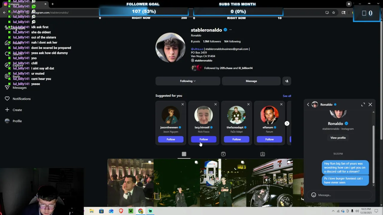Open the 209.chase follower link
Image resolution: width=383 pixels, height=215 pixels.
[x=226, y=68]
